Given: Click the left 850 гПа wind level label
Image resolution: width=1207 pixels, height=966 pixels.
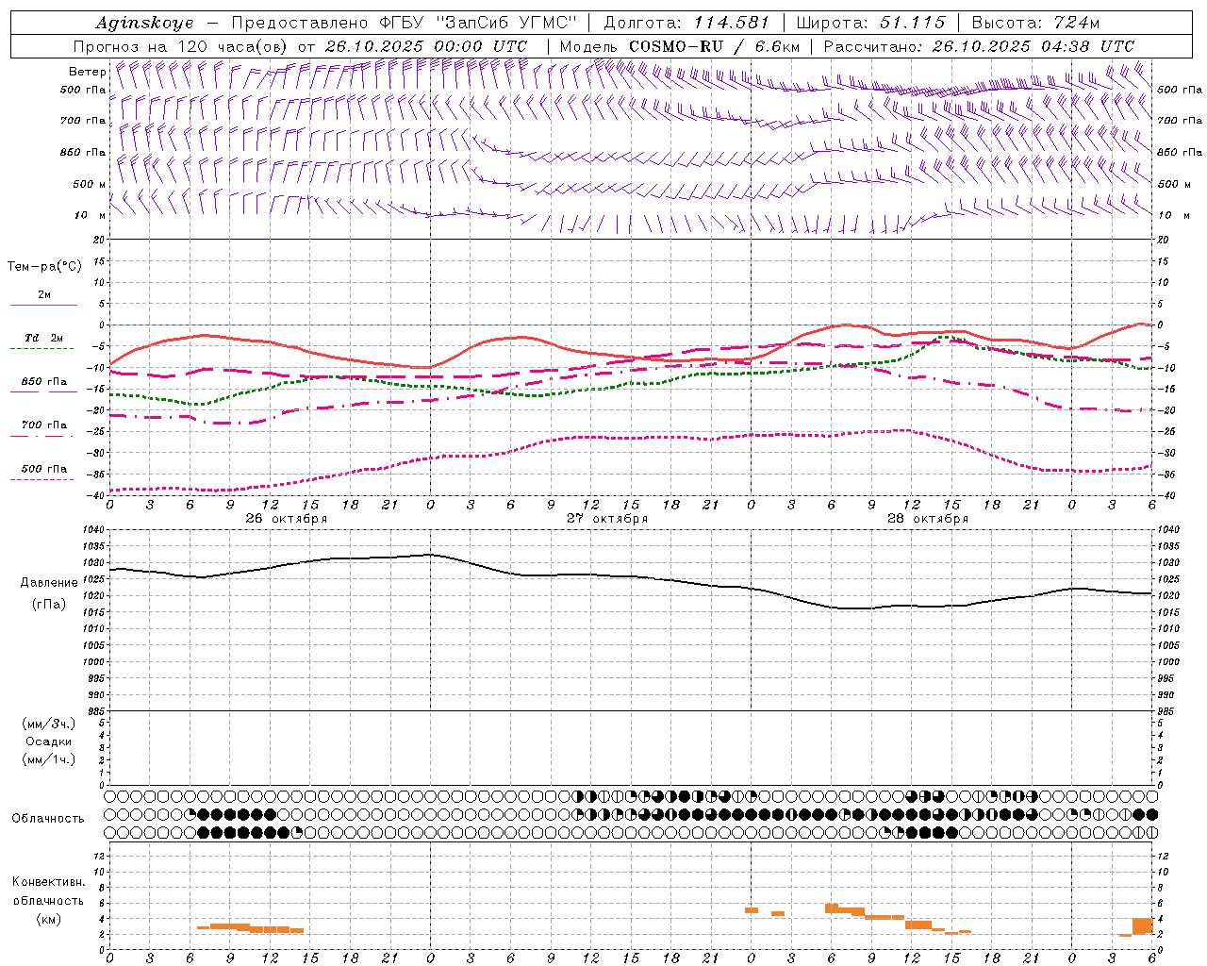Looking at the screenshot, I should 83,152.
